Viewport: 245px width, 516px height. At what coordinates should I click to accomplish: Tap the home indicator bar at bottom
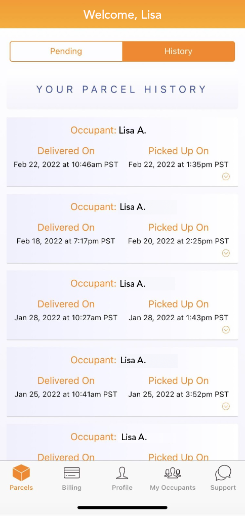pos(123,508)
